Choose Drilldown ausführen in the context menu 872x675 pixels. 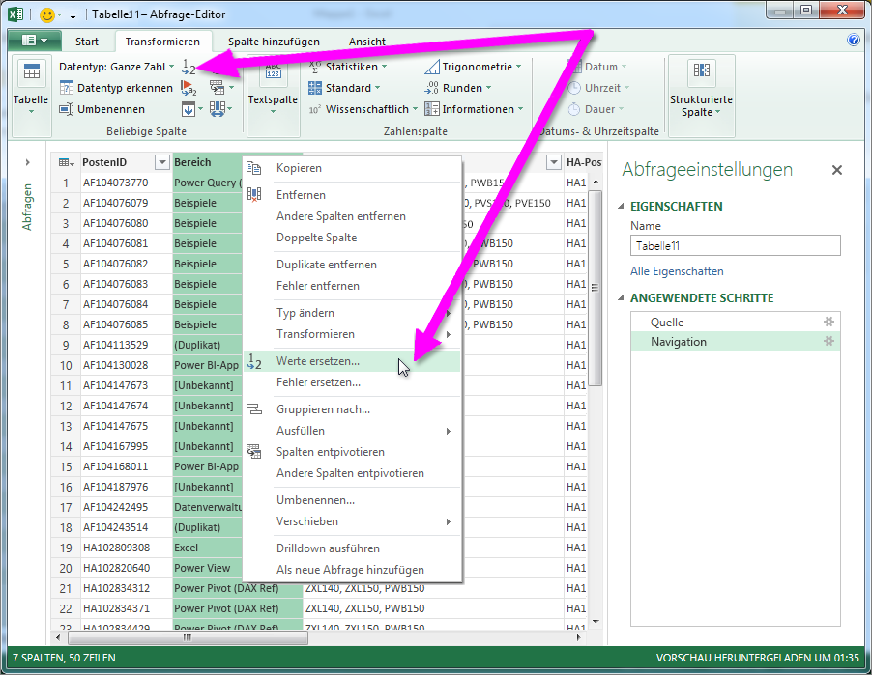tap(352, 548)
